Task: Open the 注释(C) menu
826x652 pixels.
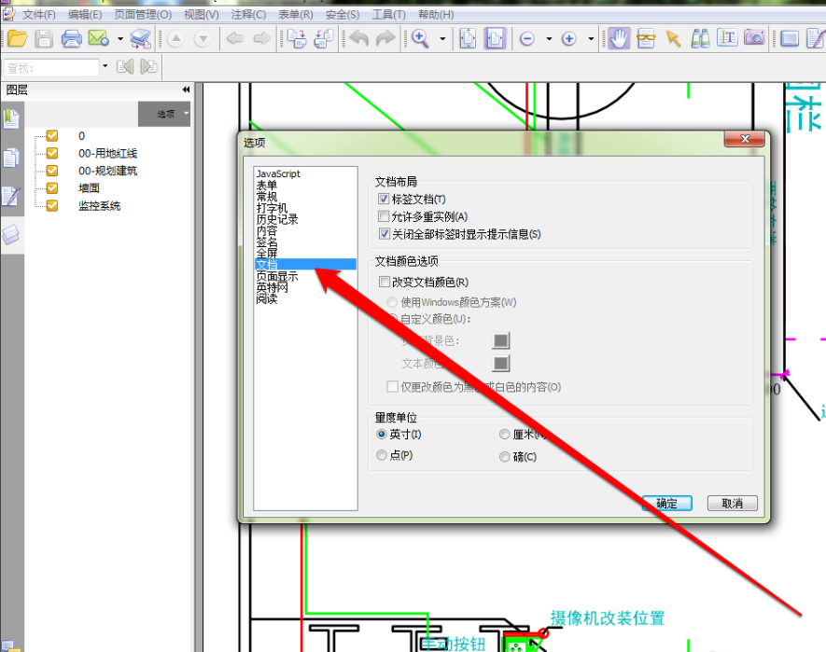Action: [x=248, y=14]
